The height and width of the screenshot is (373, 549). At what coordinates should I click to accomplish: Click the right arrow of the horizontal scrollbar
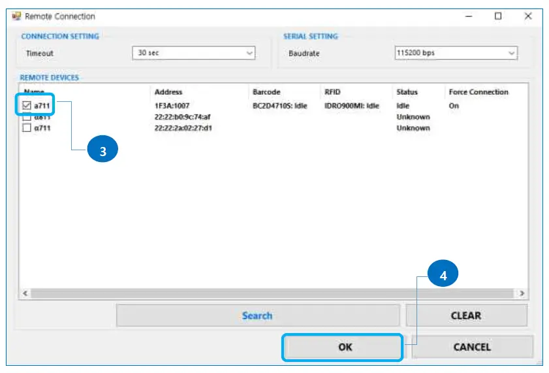click(x=522, y=293)
